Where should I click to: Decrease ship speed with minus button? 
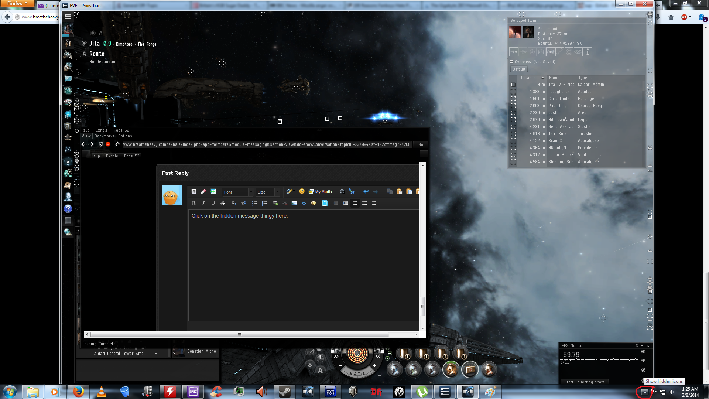340,365
